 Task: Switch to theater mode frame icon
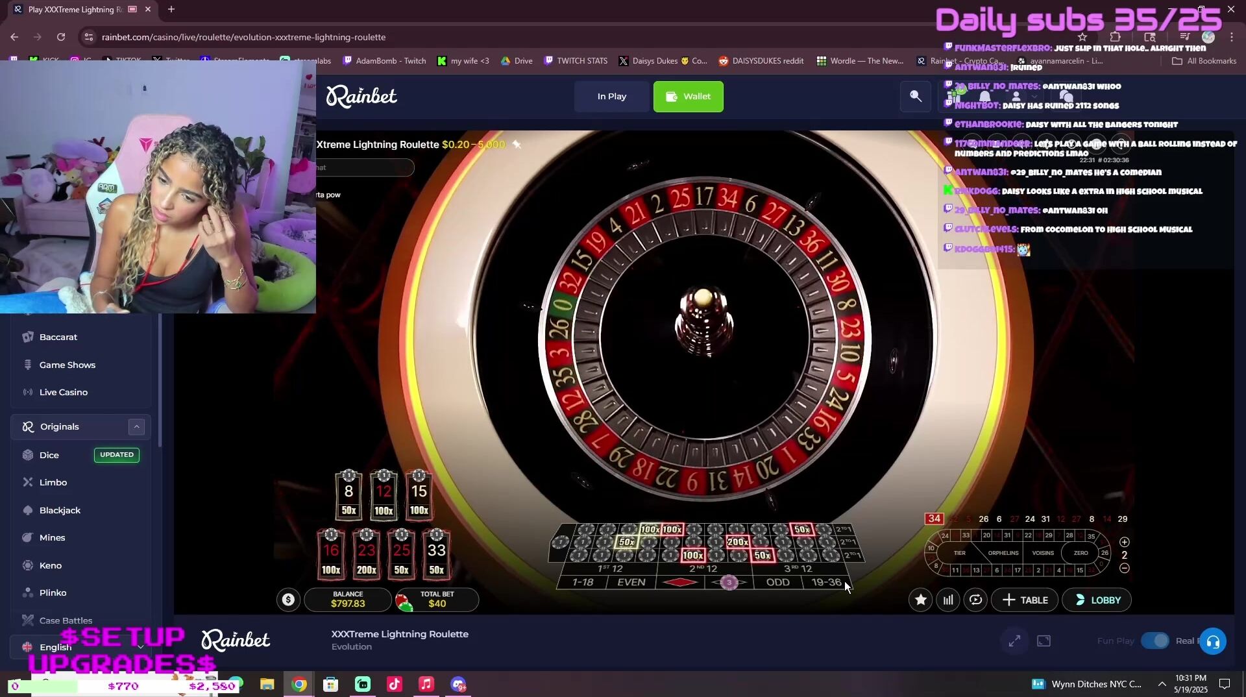click(1044, 641)
